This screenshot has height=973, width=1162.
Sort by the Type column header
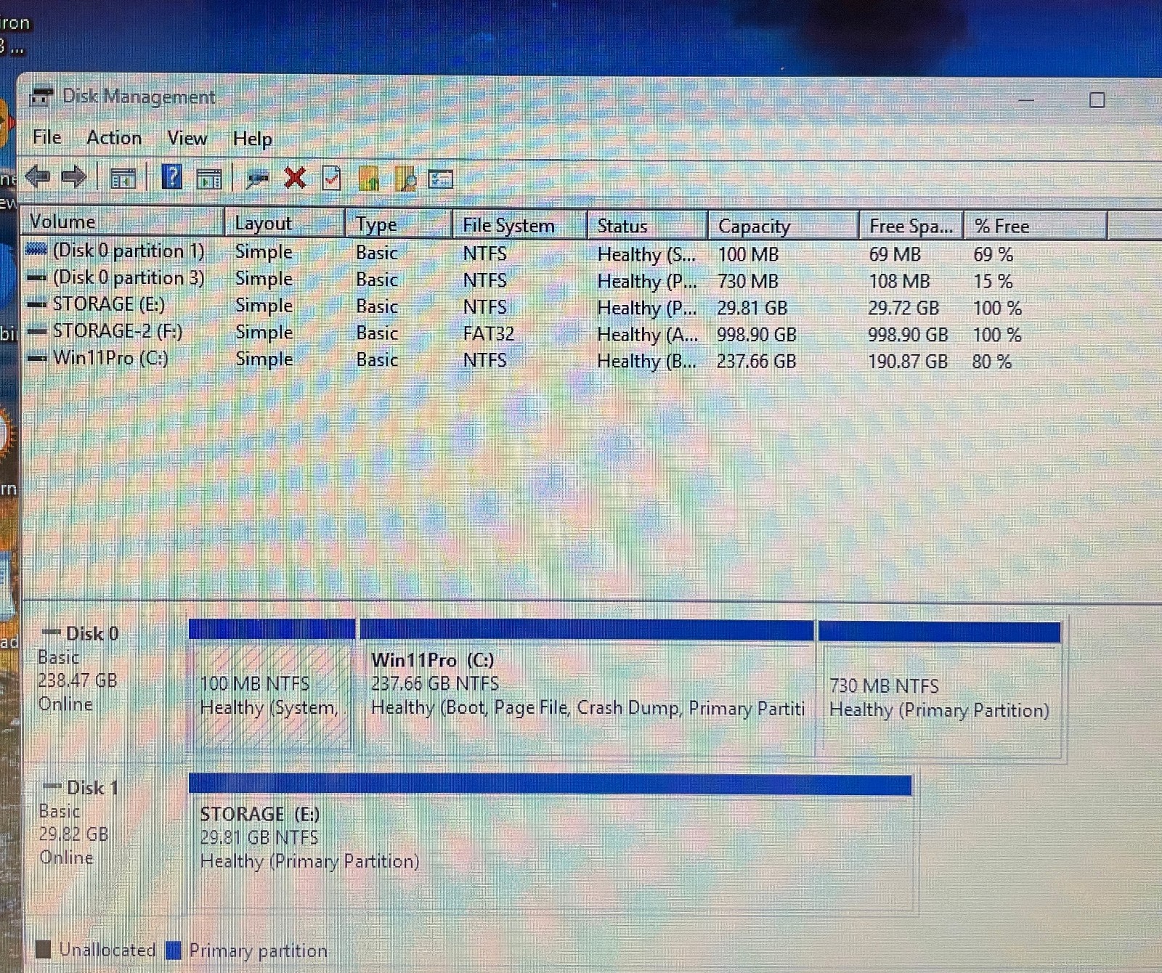click(399, 224)
